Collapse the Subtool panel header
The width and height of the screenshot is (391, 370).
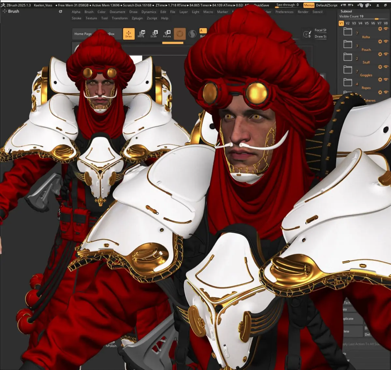point(346,11)
